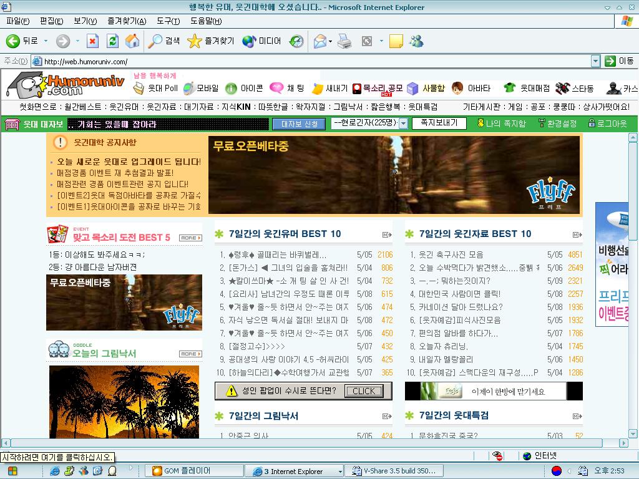This screenshot has height=479, width=639.
Task: Open the 현로긴자(225명) dropdown
Action: click(x=403, y=123)
